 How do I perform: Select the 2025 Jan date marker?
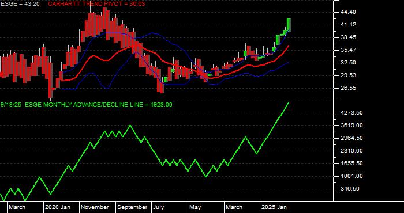(x=274, y=207)
